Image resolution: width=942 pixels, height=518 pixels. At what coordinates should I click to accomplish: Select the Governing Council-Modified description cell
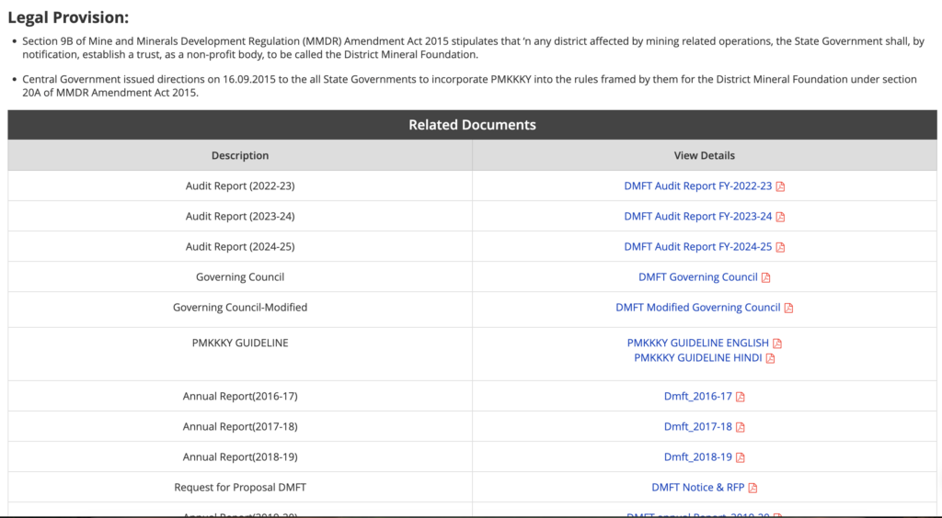coord(240,308)
